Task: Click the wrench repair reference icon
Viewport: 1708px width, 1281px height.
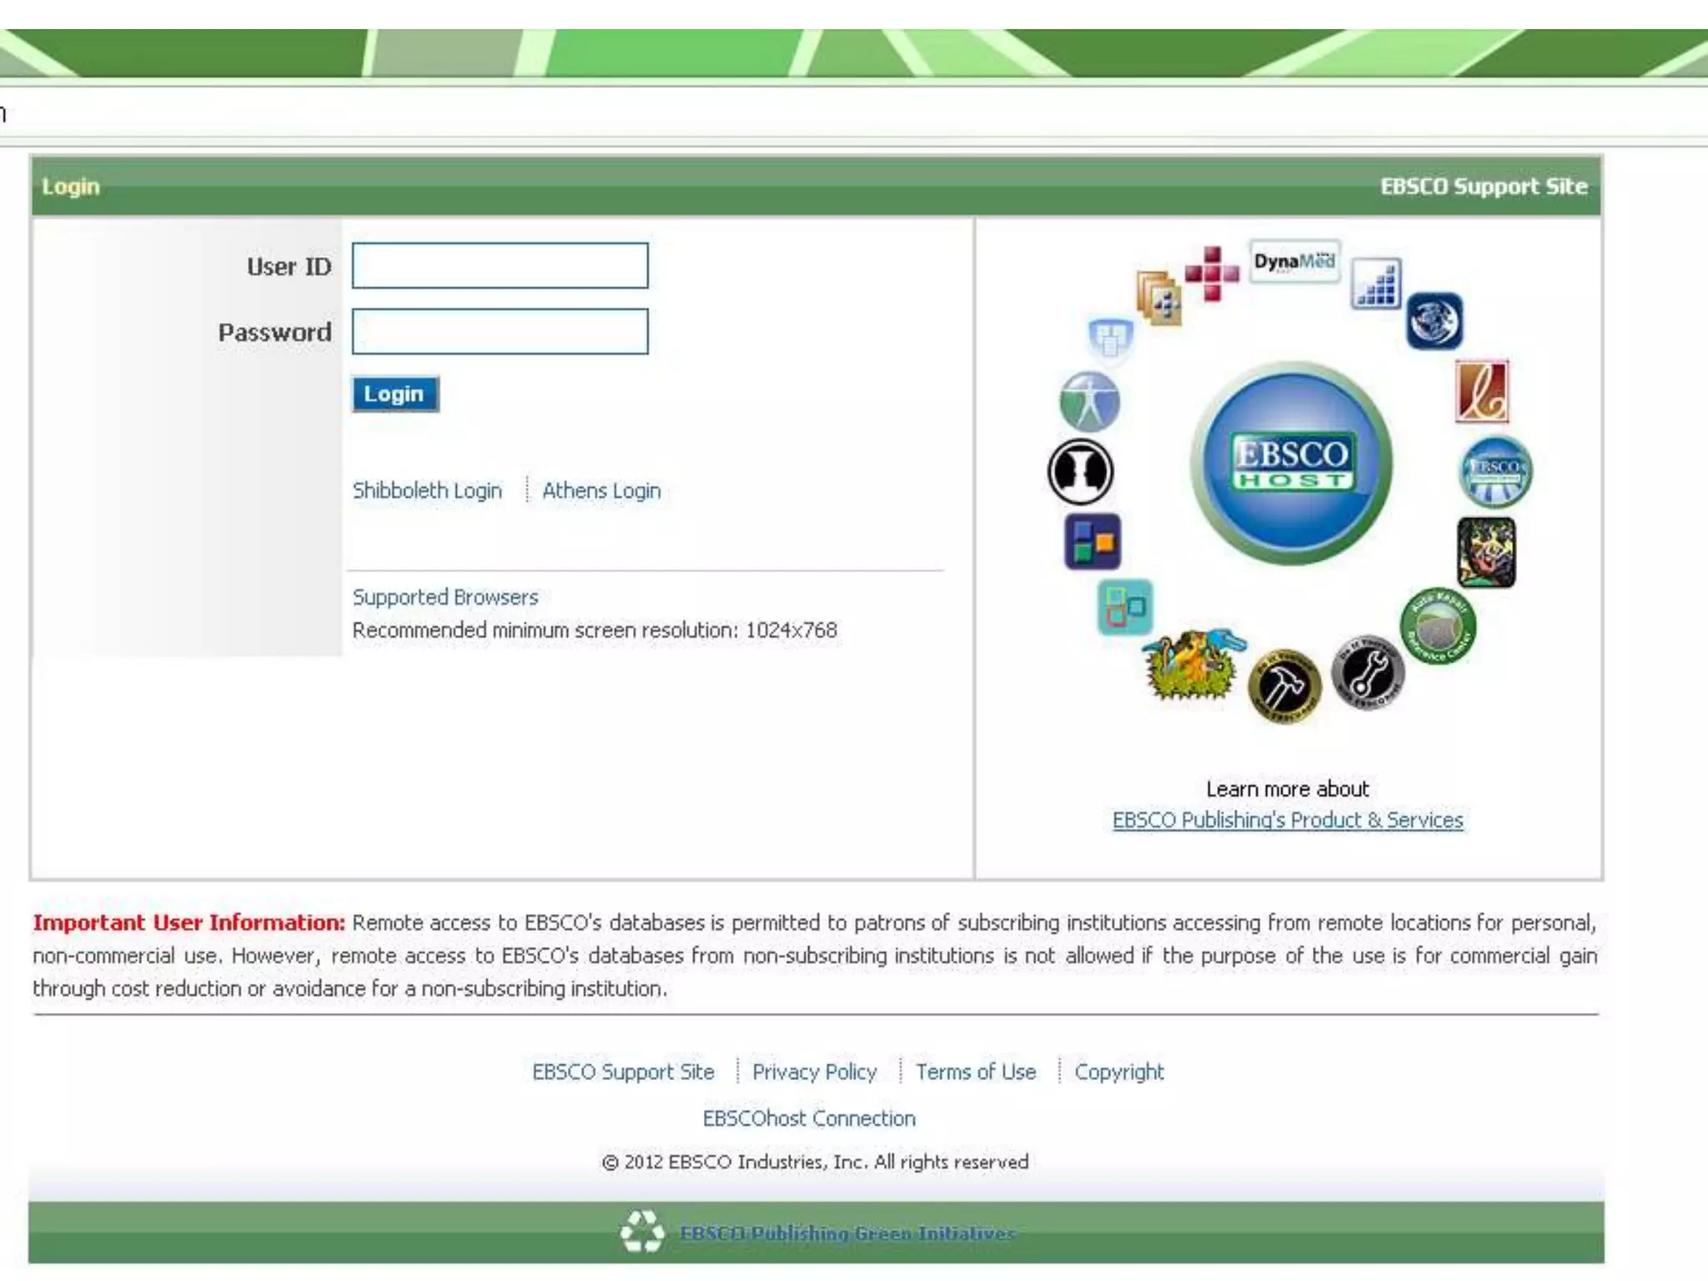Action: (1368, 673)
